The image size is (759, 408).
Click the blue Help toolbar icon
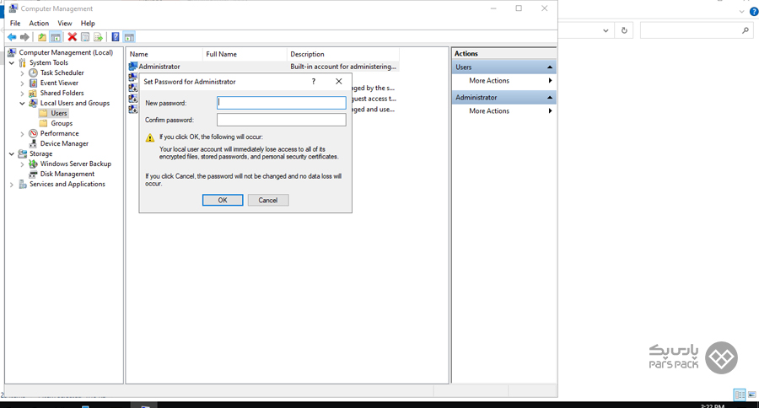click(x=116, y=37)
